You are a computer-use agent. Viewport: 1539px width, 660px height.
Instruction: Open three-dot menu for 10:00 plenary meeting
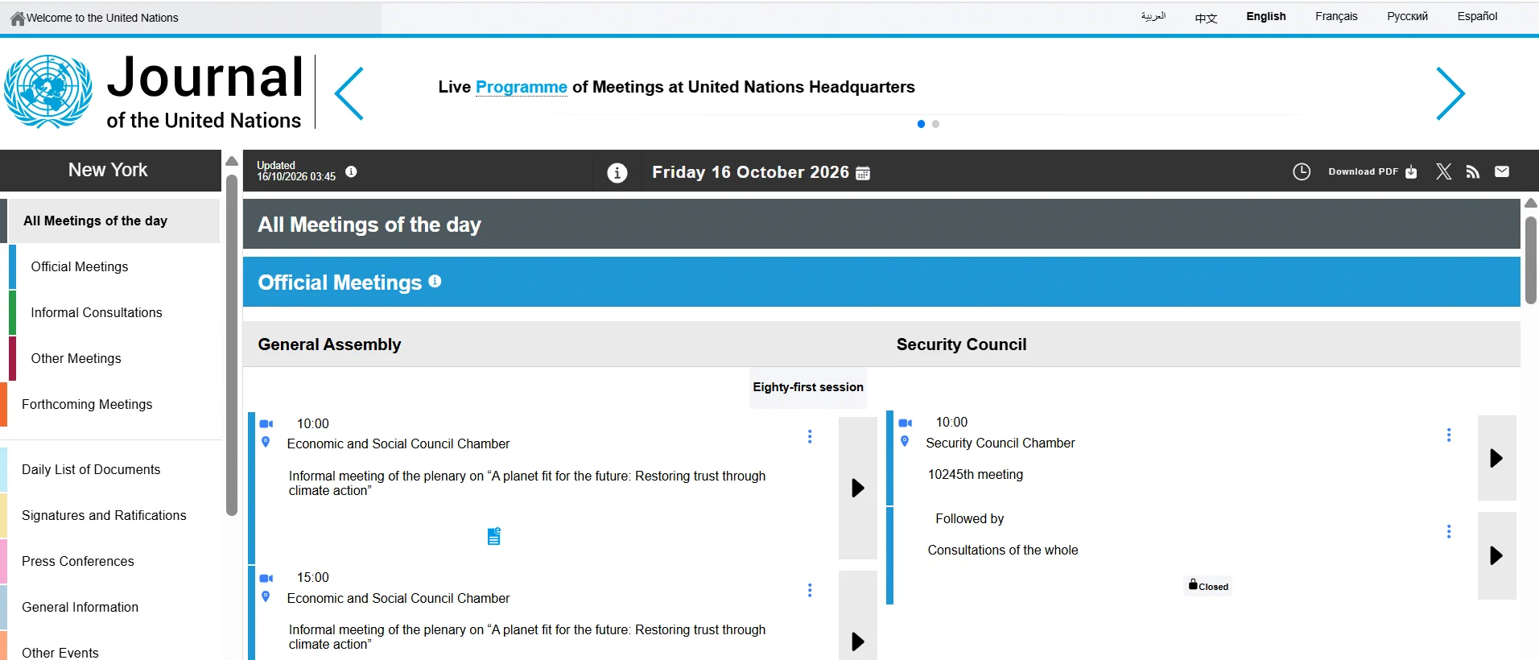810,436
